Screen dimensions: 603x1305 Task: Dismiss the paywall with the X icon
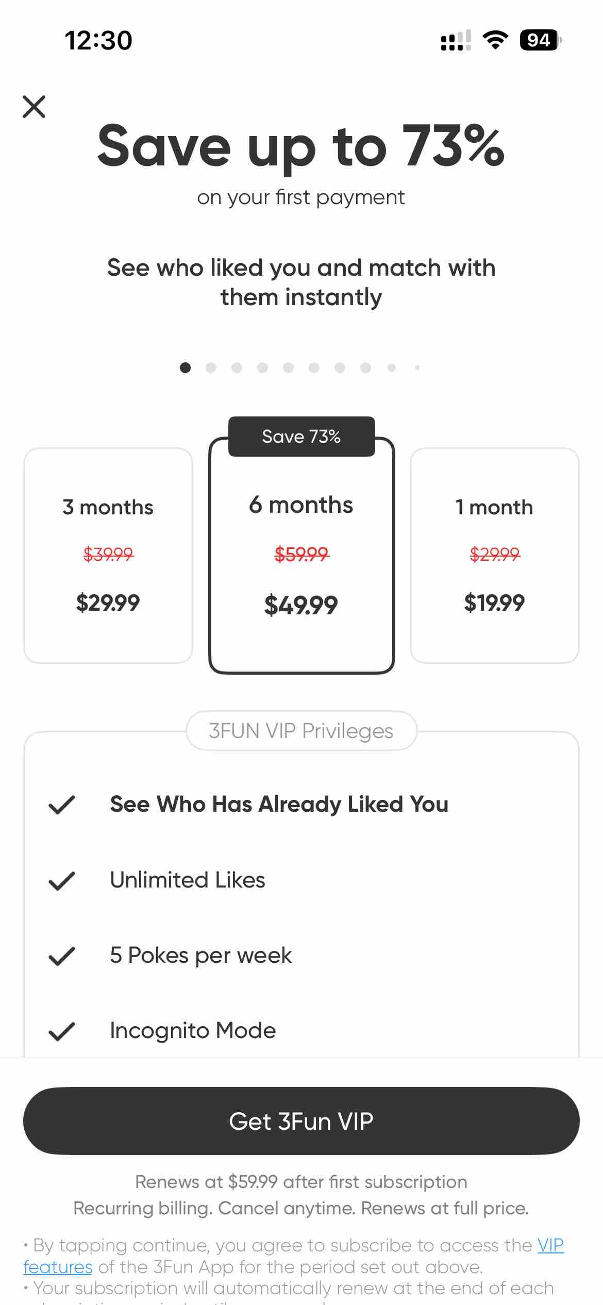(35, 107)
